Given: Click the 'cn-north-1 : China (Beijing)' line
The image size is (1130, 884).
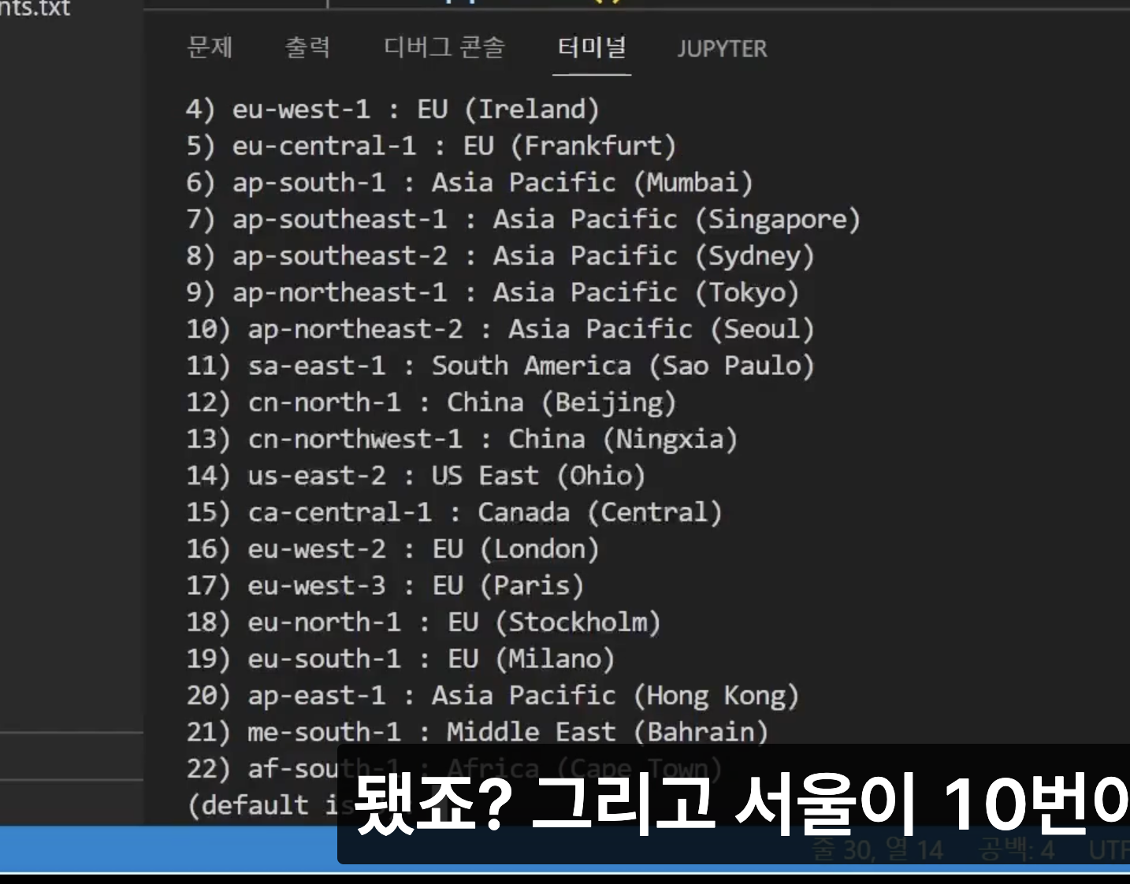Looking at the screenshot, I should (x=431, y=403).
